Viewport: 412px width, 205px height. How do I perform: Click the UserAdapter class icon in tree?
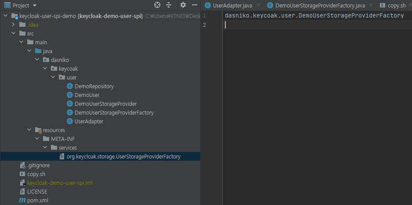(70, 122)
